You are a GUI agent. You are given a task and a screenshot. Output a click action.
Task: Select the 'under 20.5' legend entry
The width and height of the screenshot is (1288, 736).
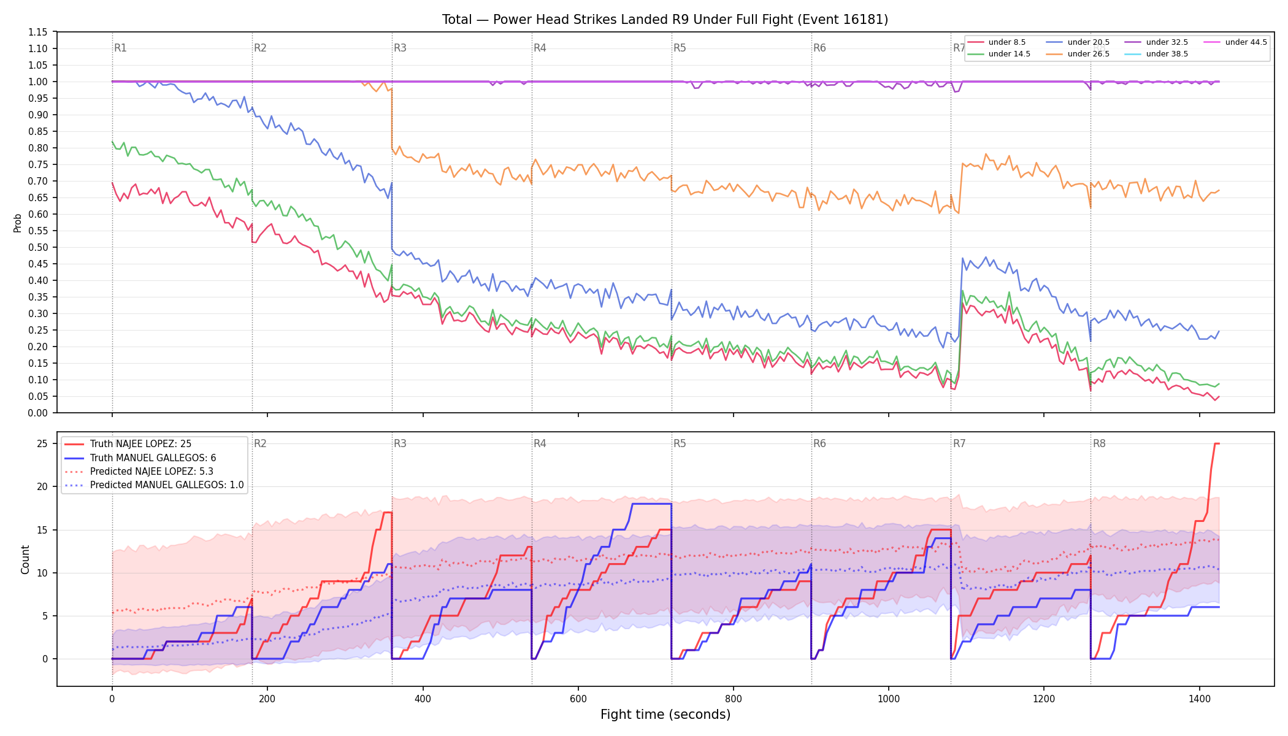point(1078,42)
